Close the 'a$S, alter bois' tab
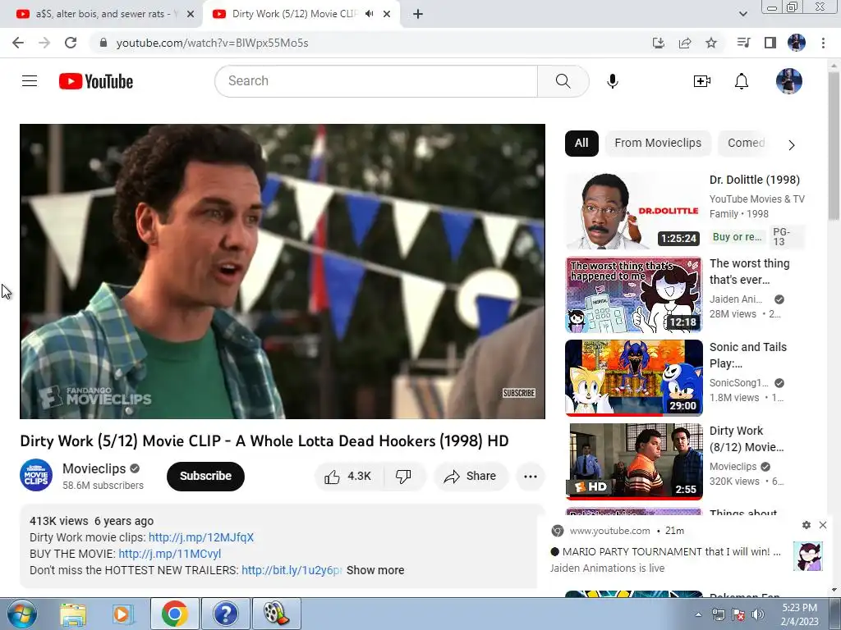Image resolution: width=841 pixels, height=630 pixels. tap(191, 15)
